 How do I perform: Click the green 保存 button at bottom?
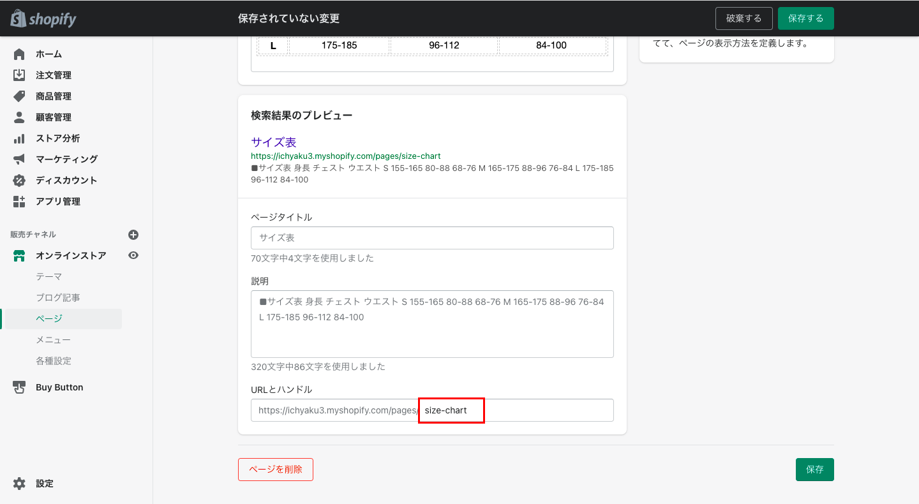click(815, 470)
